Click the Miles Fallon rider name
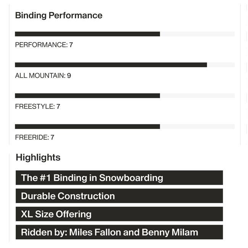Screen dimensions: 248x248 [x=95, y=232]
